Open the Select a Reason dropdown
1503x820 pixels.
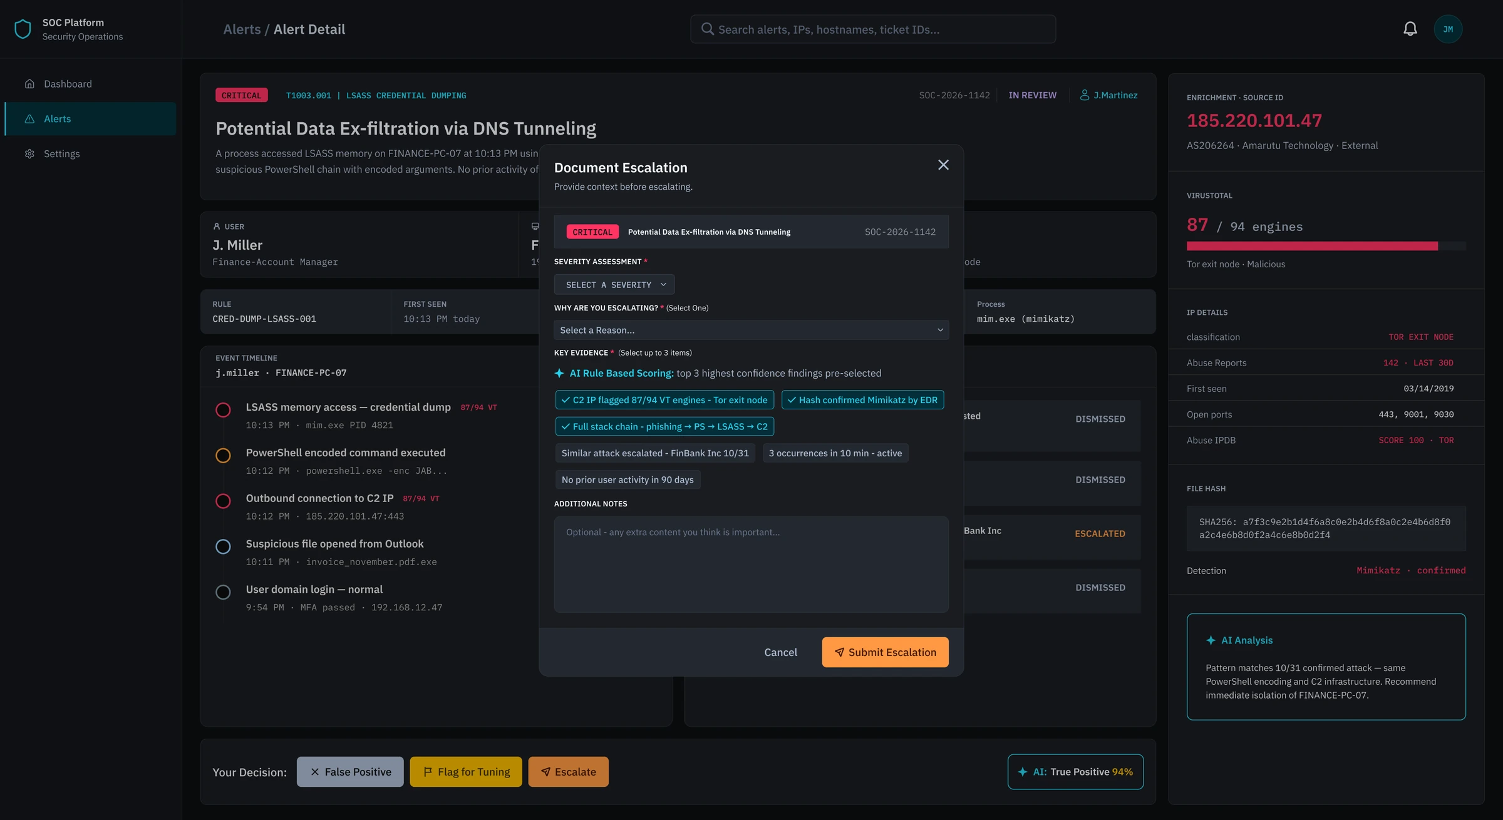(751, 330)
